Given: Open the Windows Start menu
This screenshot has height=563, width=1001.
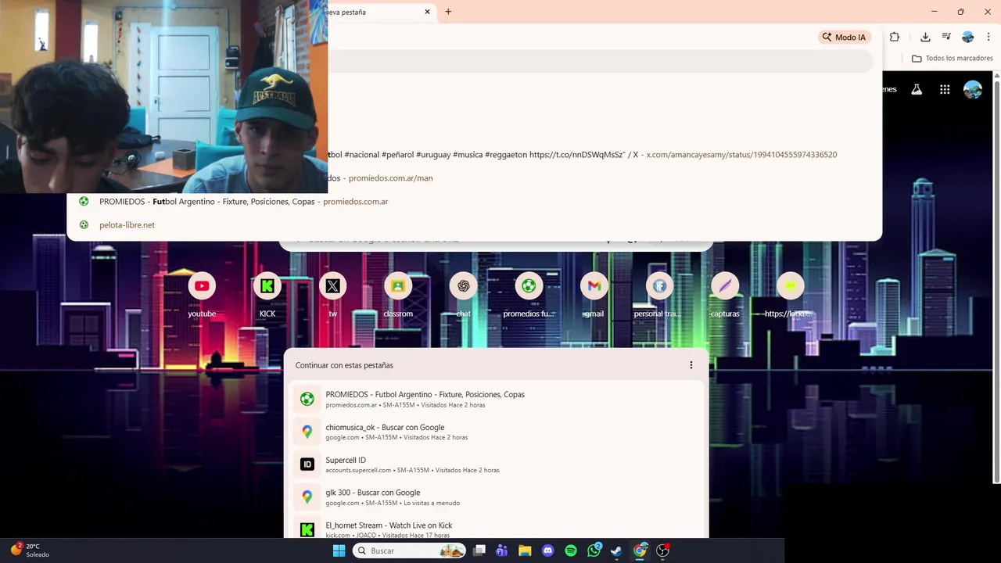Looking at the screenshot, I should [339, 550].
